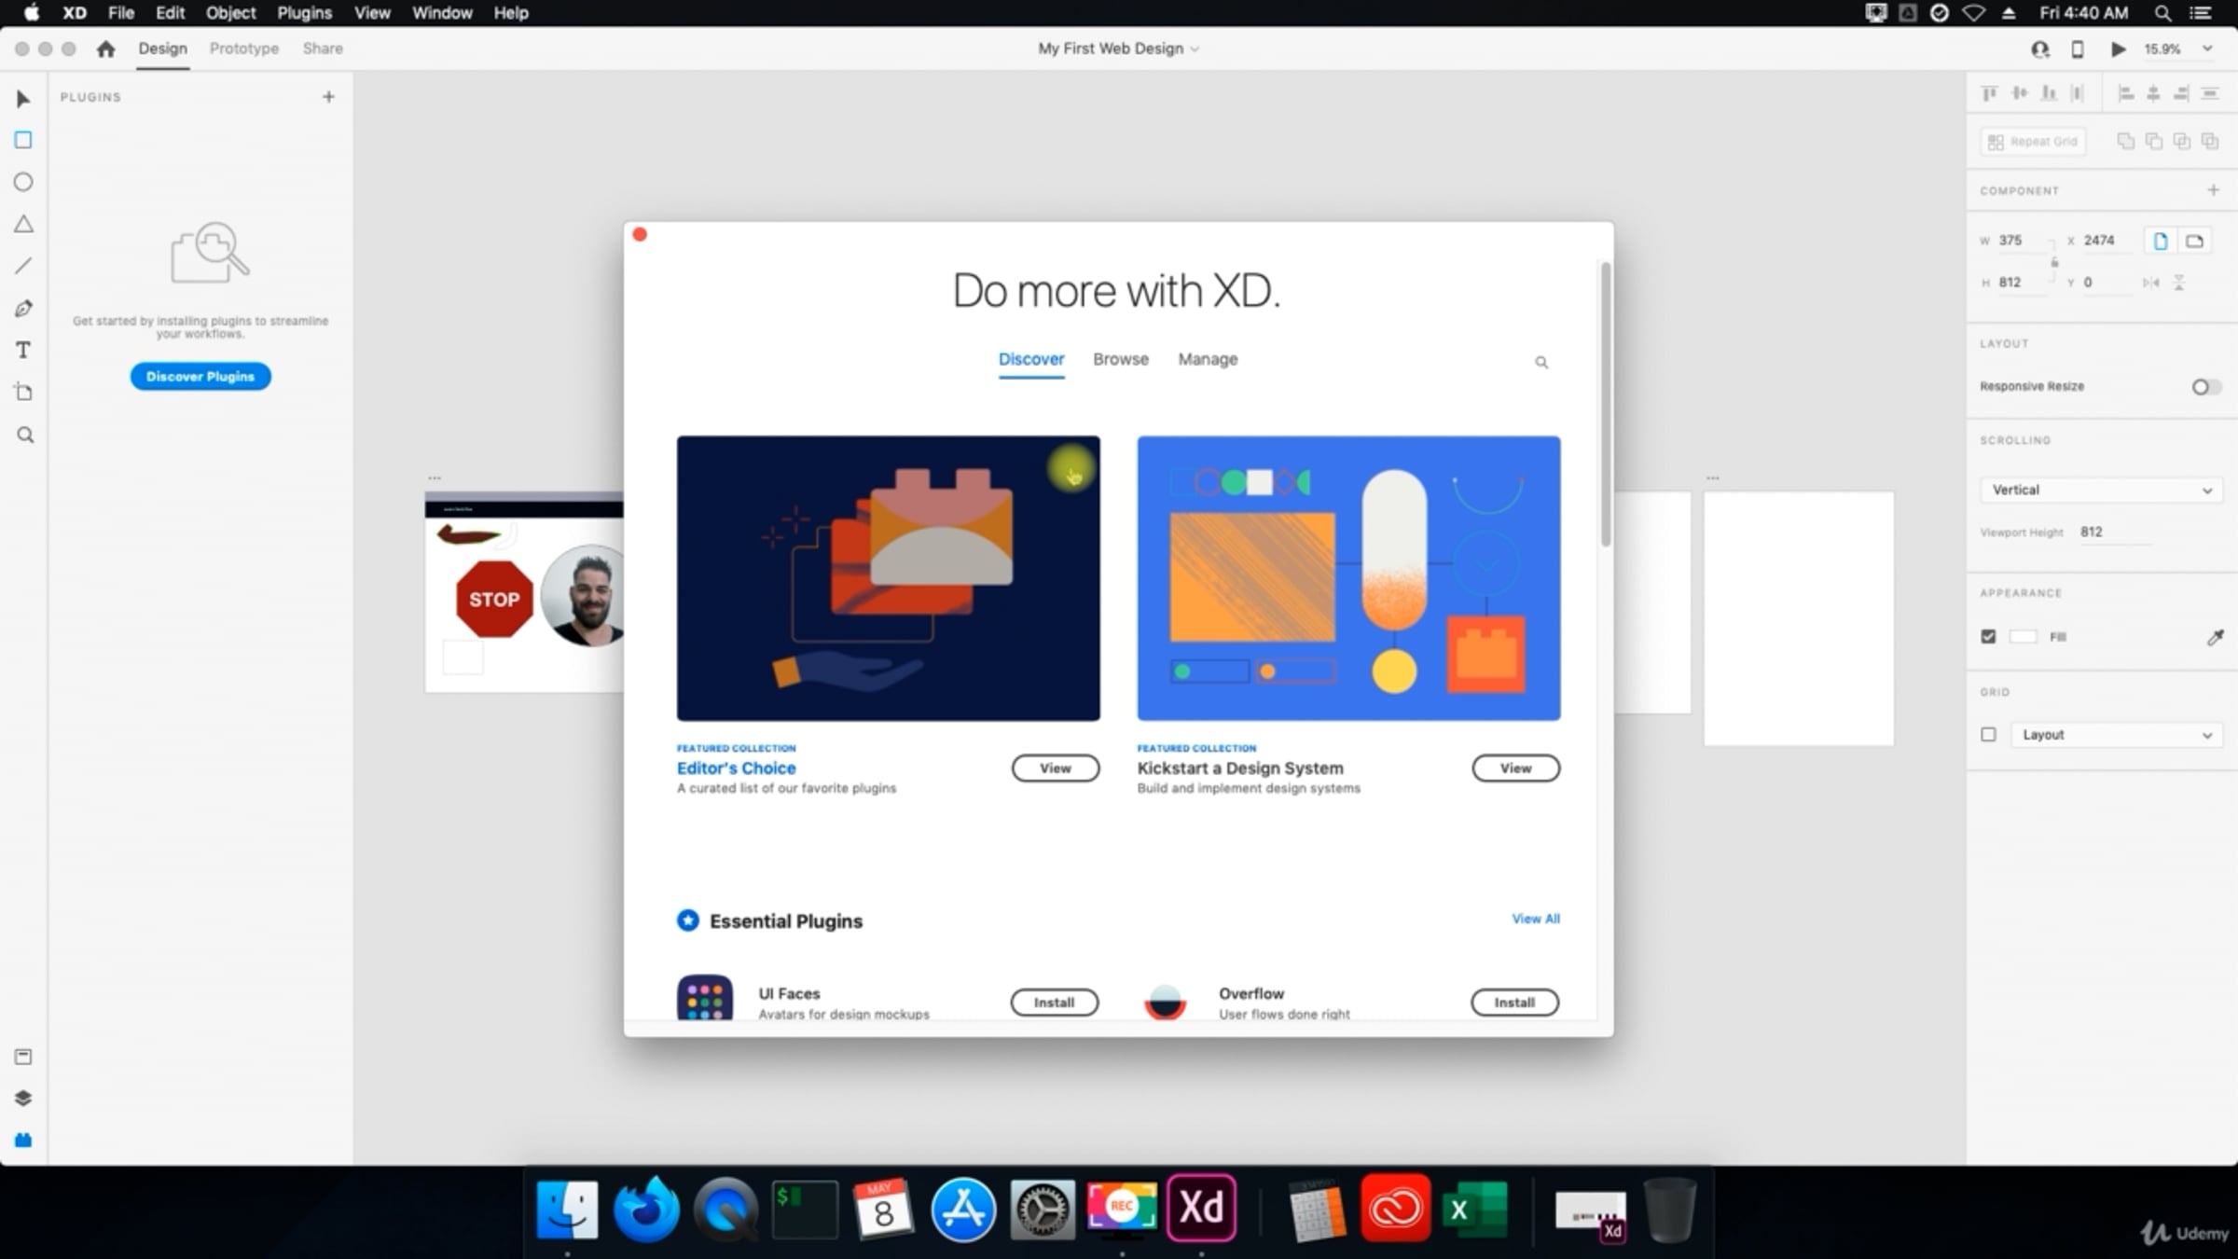Click the Repeat Grid button
The height and width of the screenshot is (1259, 2238).
[2033, 141]
